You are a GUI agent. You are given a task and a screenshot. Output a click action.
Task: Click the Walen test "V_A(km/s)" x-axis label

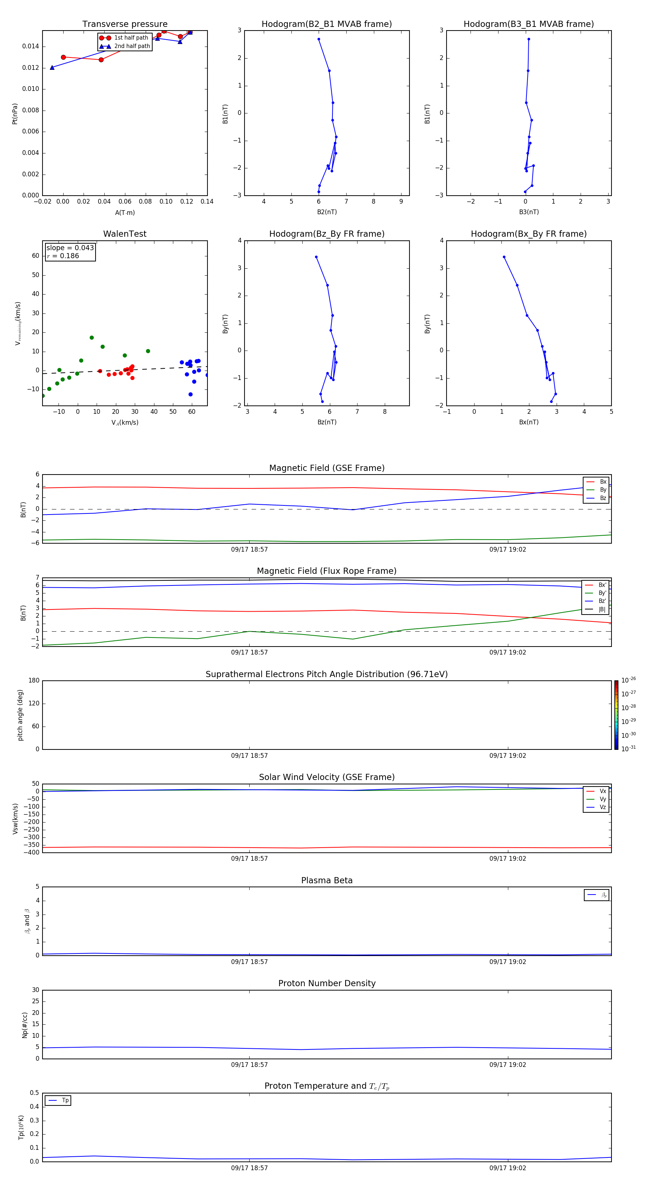(x=125, y=423)
